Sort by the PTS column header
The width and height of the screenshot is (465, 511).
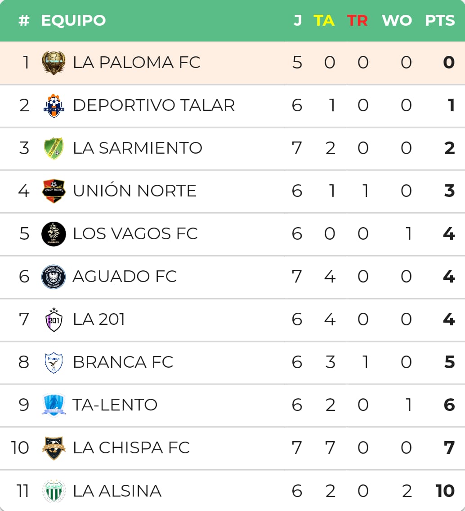[440, 21]
